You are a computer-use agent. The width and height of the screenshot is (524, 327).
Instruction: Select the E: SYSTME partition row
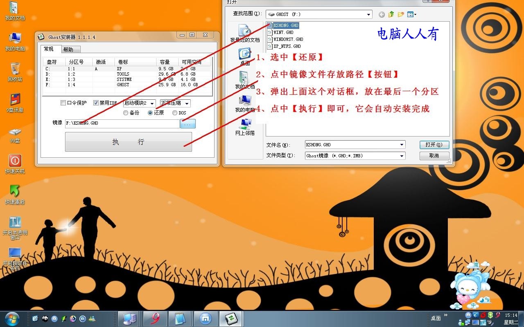pos(127,79)
